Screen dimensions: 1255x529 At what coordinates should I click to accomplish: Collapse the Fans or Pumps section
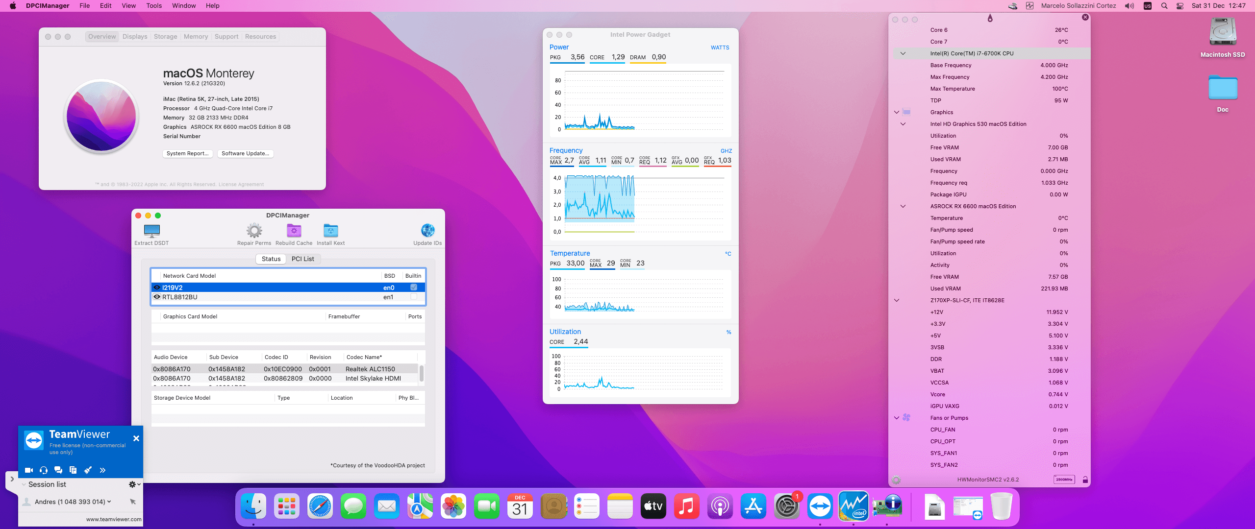(x=897, y=418)
